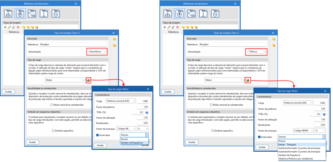Choose 'Autotransformador (3 pontos de arranque)' option

click(x=301, y=151)
